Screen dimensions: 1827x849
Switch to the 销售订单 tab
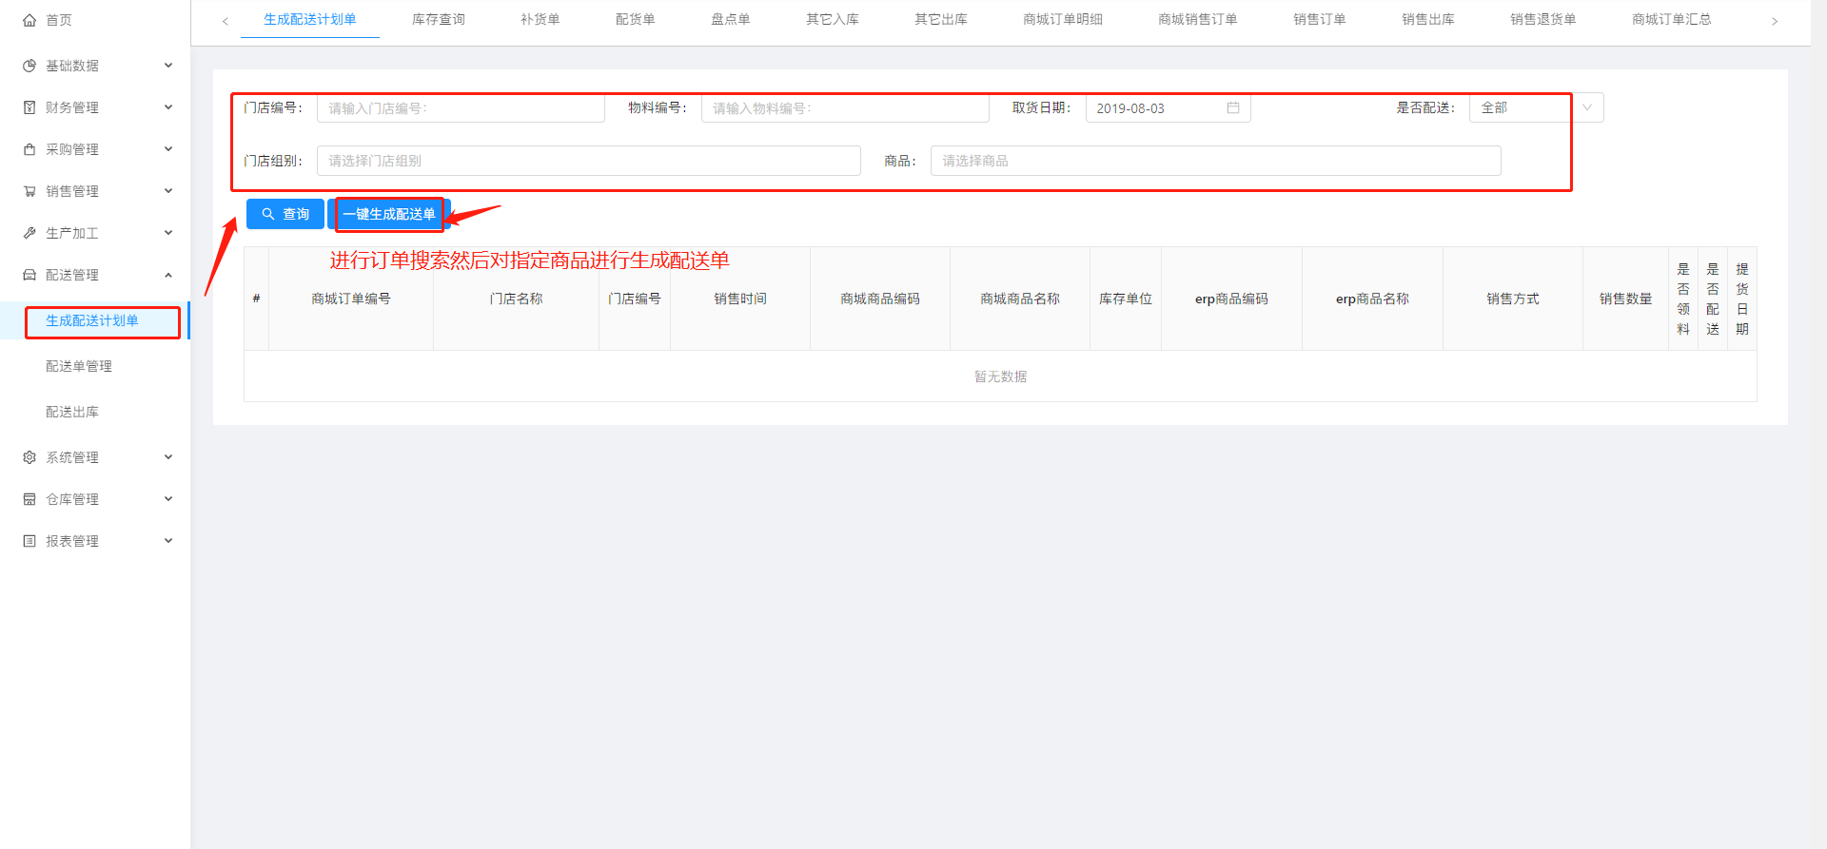click(x=1320, y=19)
